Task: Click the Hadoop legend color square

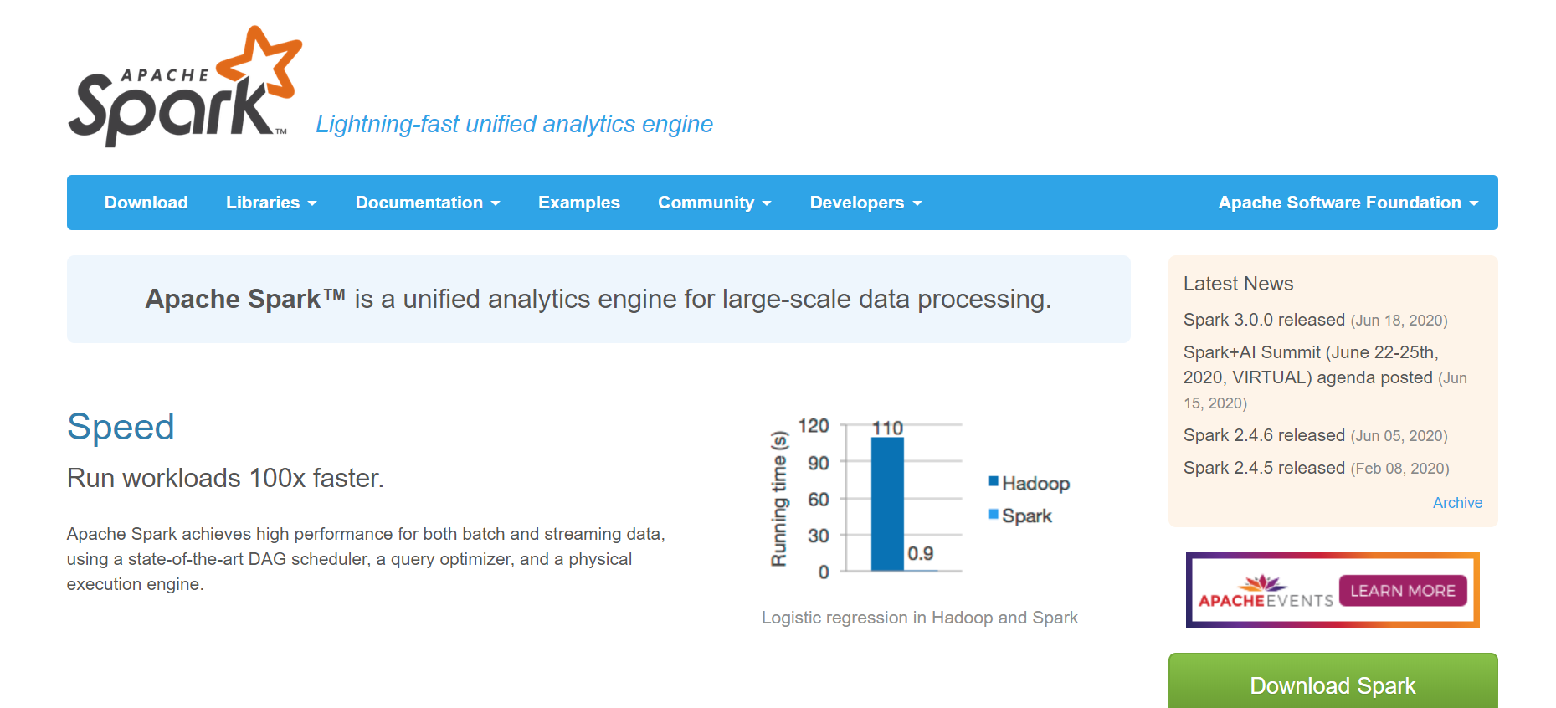Action: pos(994,481)
